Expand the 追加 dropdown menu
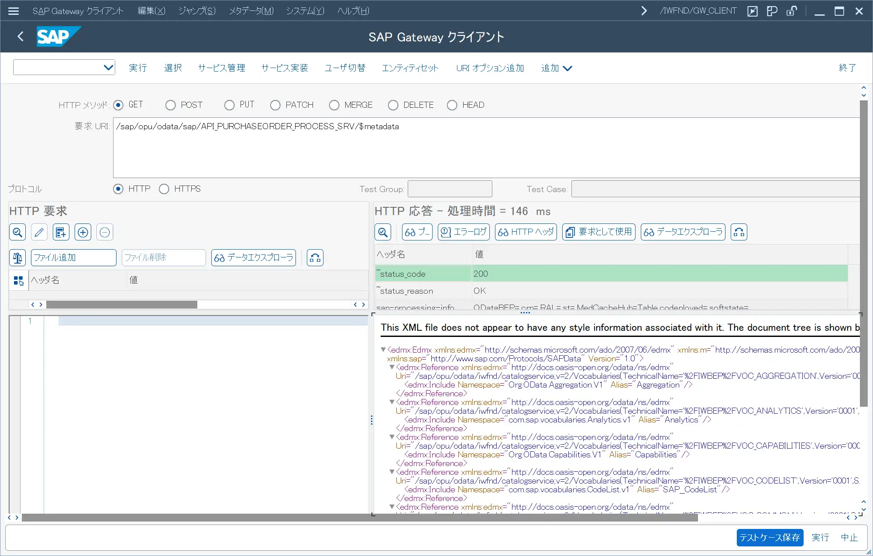 pos(557,68)
